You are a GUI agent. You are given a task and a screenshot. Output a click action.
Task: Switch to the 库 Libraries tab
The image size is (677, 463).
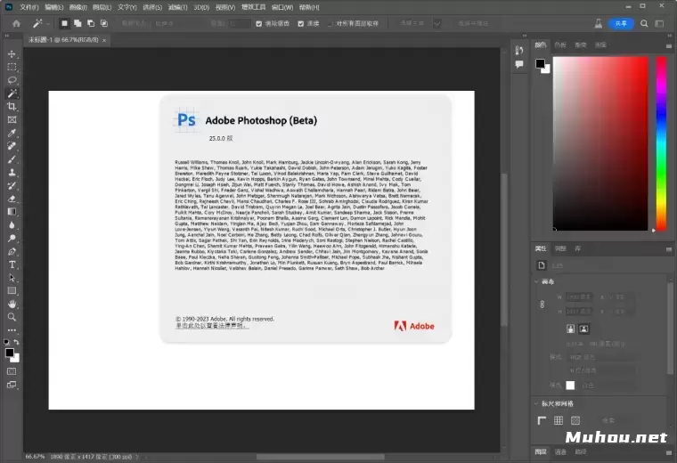tap(578, 248)
